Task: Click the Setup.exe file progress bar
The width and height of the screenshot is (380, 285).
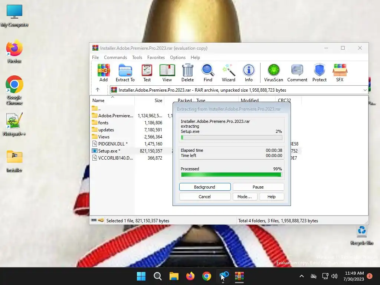Action: point(232,137)
